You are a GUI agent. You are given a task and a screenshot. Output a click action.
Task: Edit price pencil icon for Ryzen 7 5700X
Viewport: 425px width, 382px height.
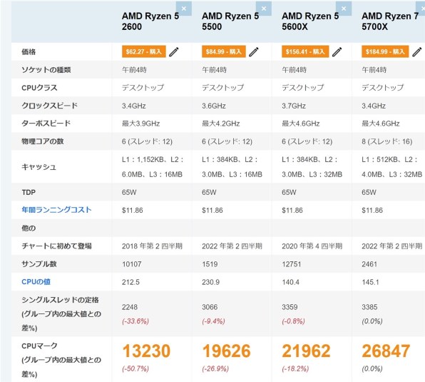pyautogui.click(x=417, y=51)
